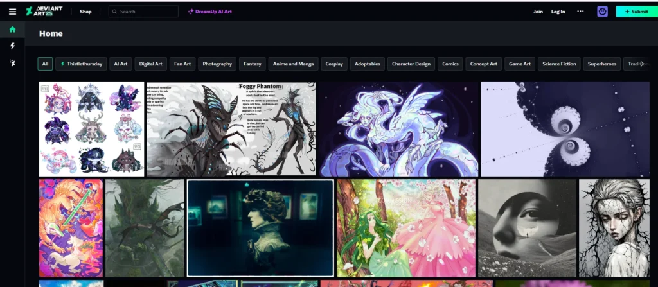Click the DreamUp sparkle icon

[190, 12]
